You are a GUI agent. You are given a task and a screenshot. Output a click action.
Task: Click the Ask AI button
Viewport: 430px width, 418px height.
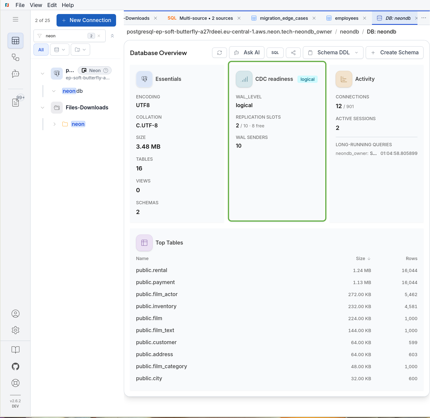[247, 53]
